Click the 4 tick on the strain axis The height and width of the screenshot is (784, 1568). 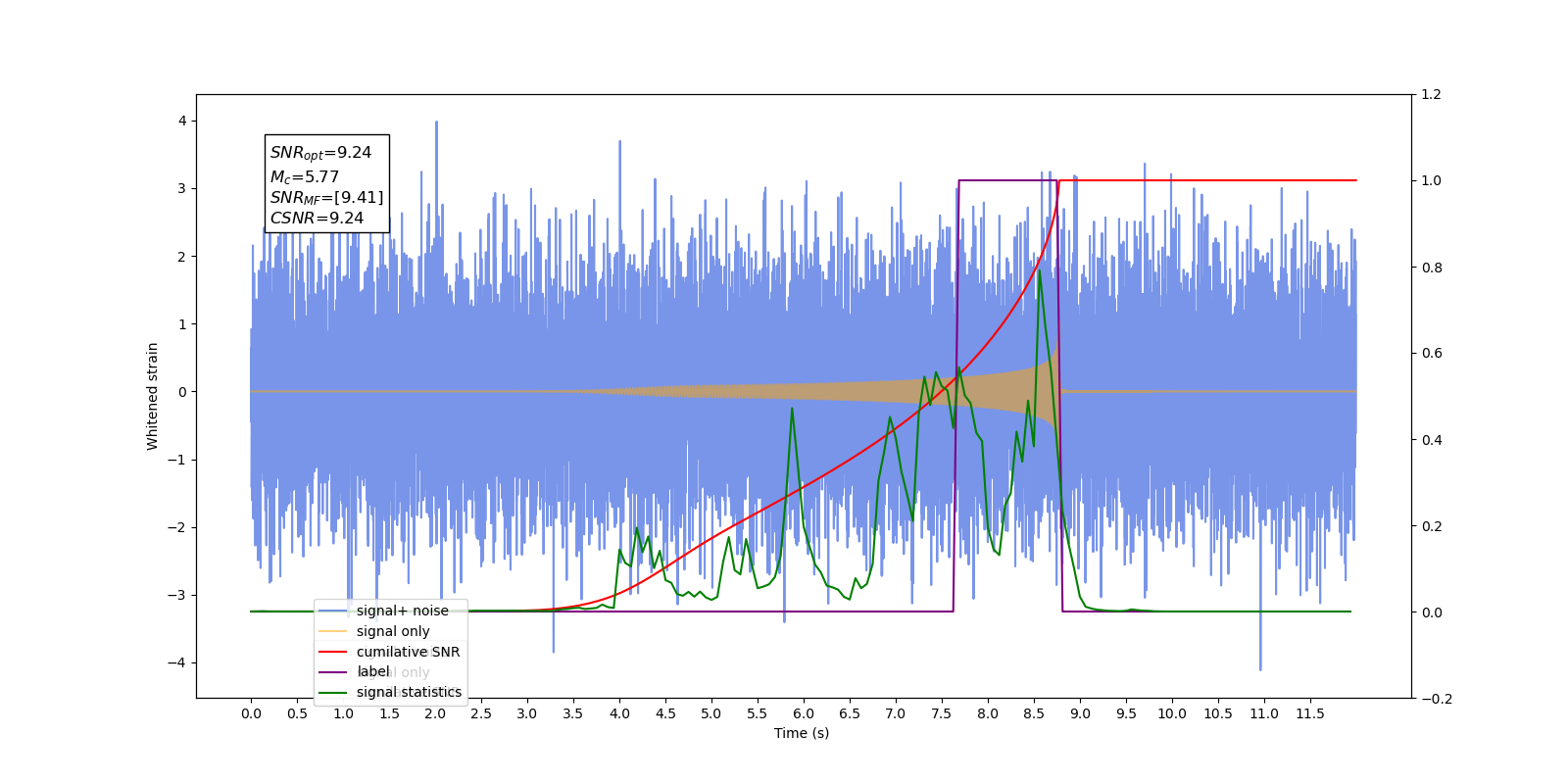182,121
